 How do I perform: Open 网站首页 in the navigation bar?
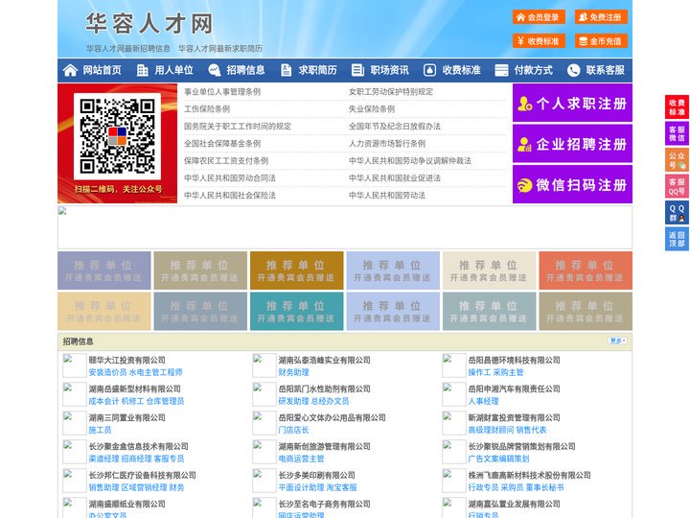click(102, 70)
